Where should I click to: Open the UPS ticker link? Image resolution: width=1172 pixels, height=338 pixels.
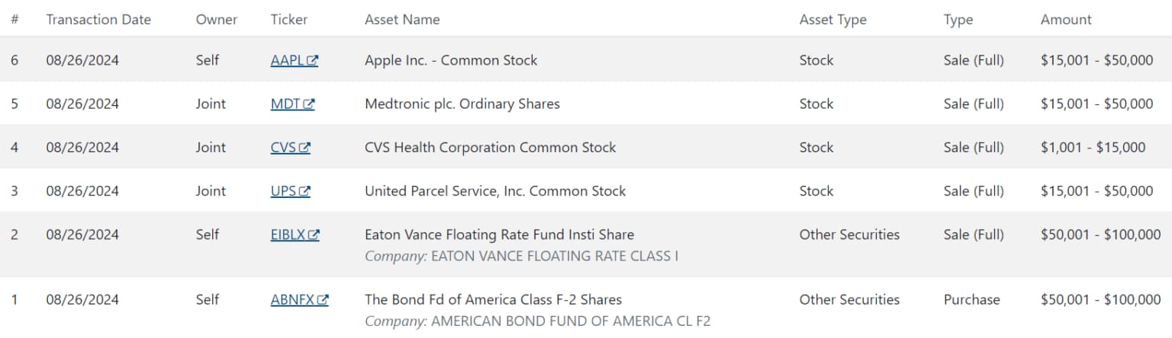[x=290, y=190]
